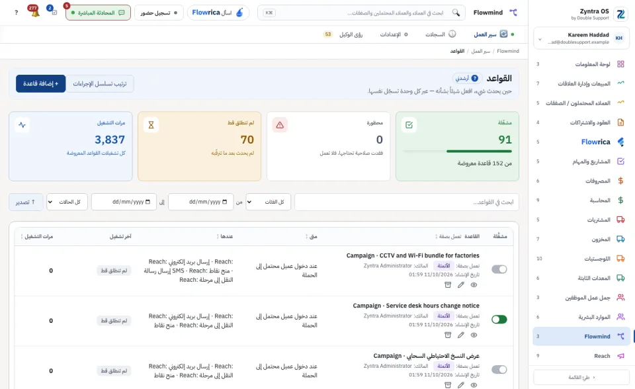Open المشاريع والمهام in the sidebar
635x389 pixels.
pos(581,161)
